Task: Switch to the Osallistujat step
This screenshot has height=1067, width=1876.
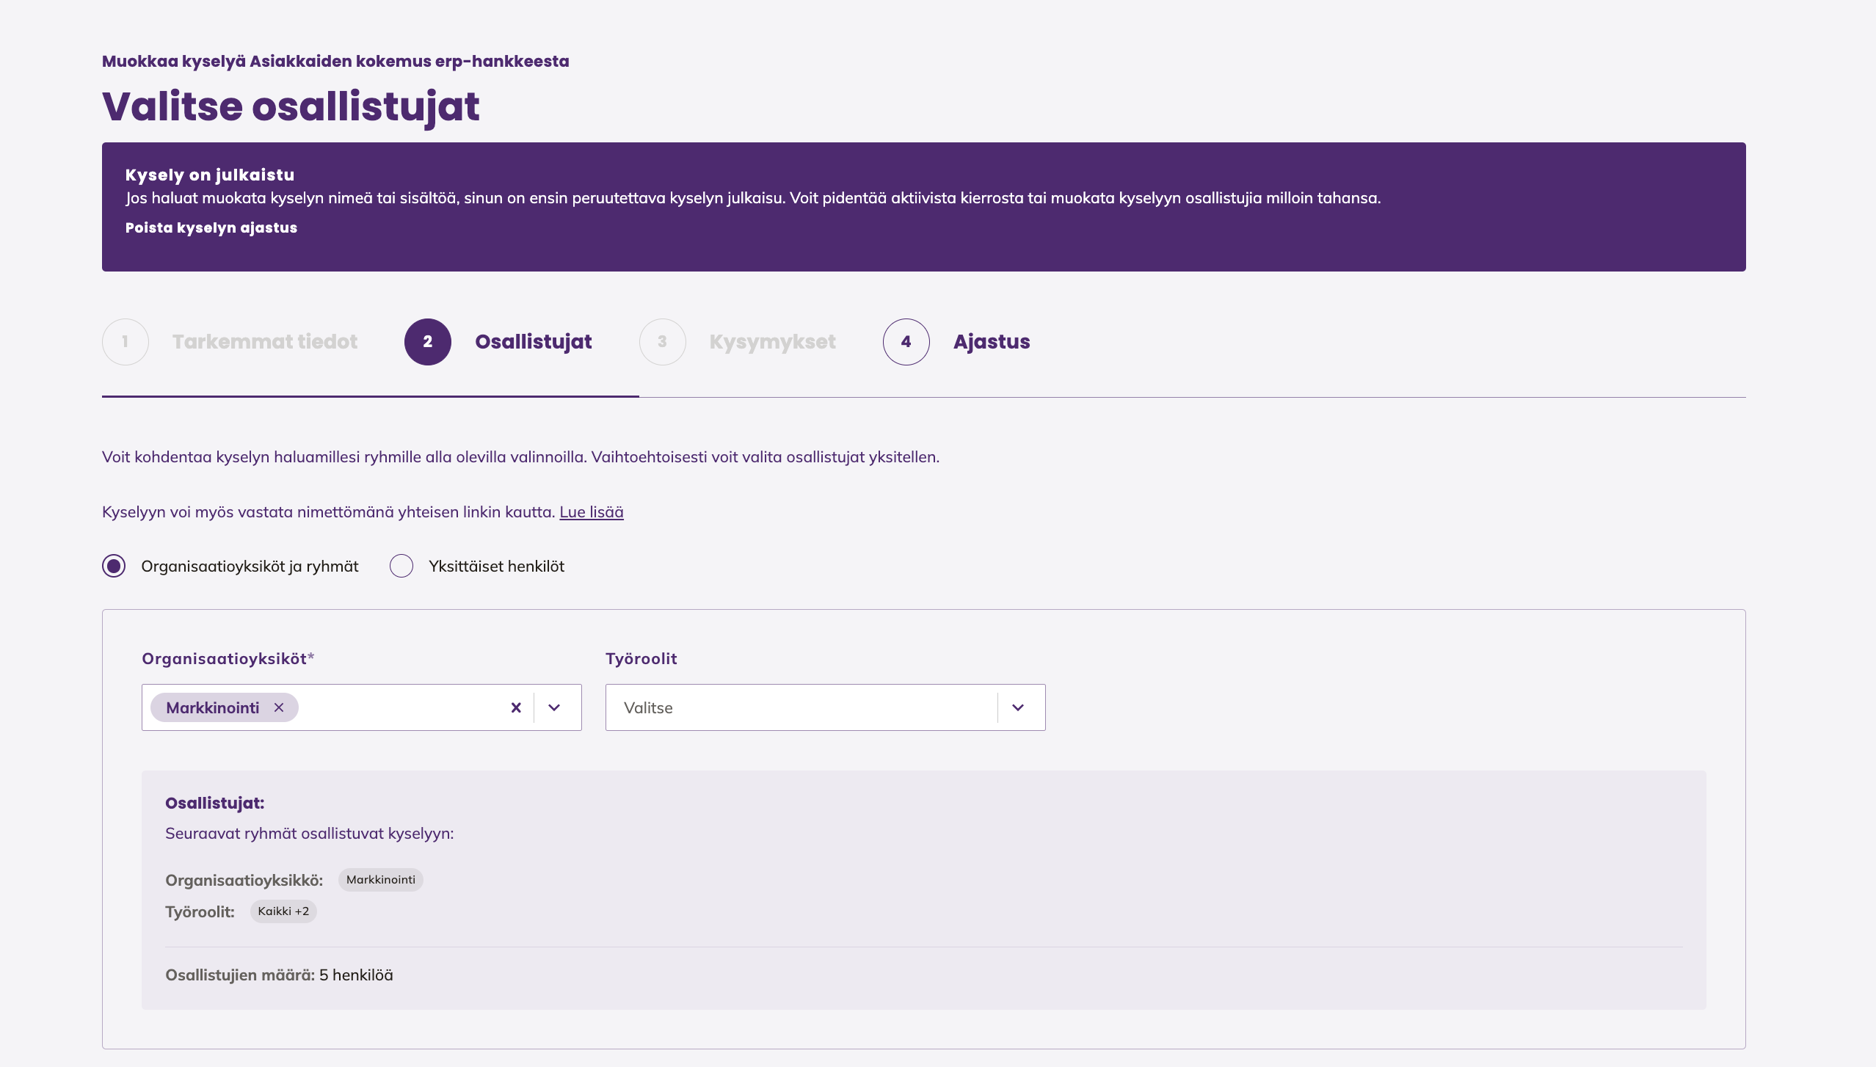Action: click(x=533, y=342)
